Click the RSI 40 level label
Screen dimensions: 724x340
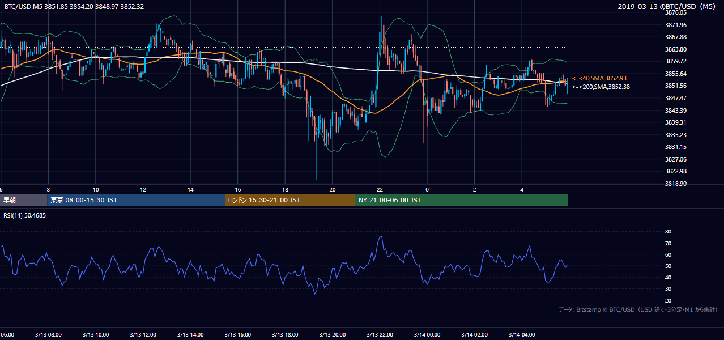pyautogui.click(x=668, y=277)
